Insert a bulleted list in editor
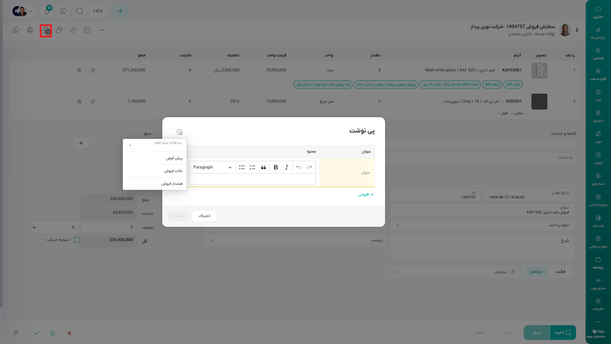Screen dimensions: 611x344 [242, 167]
